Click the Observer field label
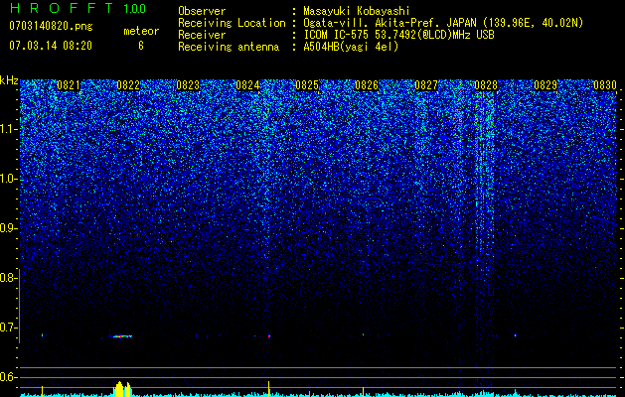 (202, 12)
